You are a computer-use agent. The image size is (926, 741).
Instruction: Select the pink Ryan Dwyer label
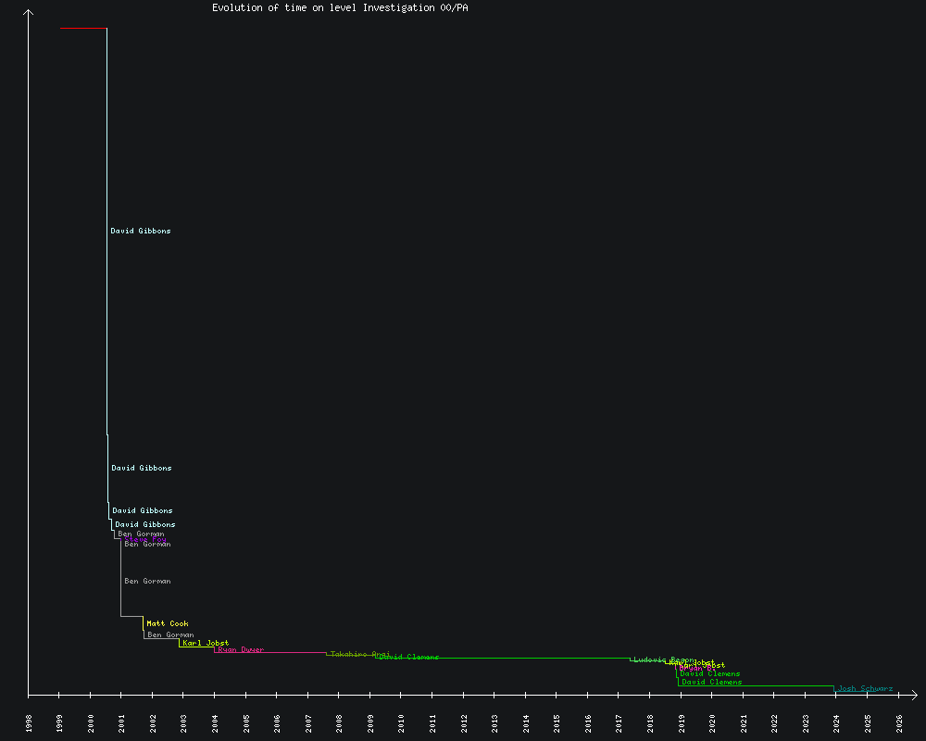241,650
